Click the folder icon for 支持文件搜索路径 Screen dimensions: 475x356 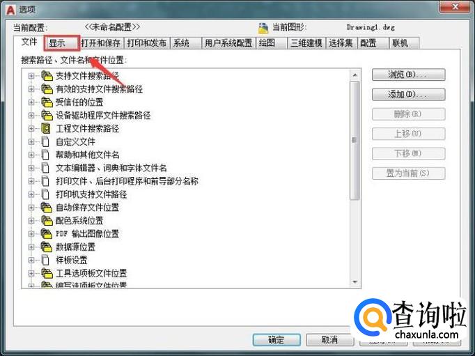(x=47, y=76)
